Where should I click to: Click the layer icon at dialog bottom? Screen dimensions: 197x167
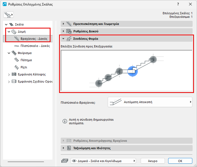coord(65,161)
